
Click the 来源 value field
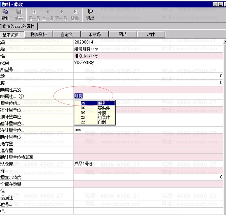coord(149,171)
